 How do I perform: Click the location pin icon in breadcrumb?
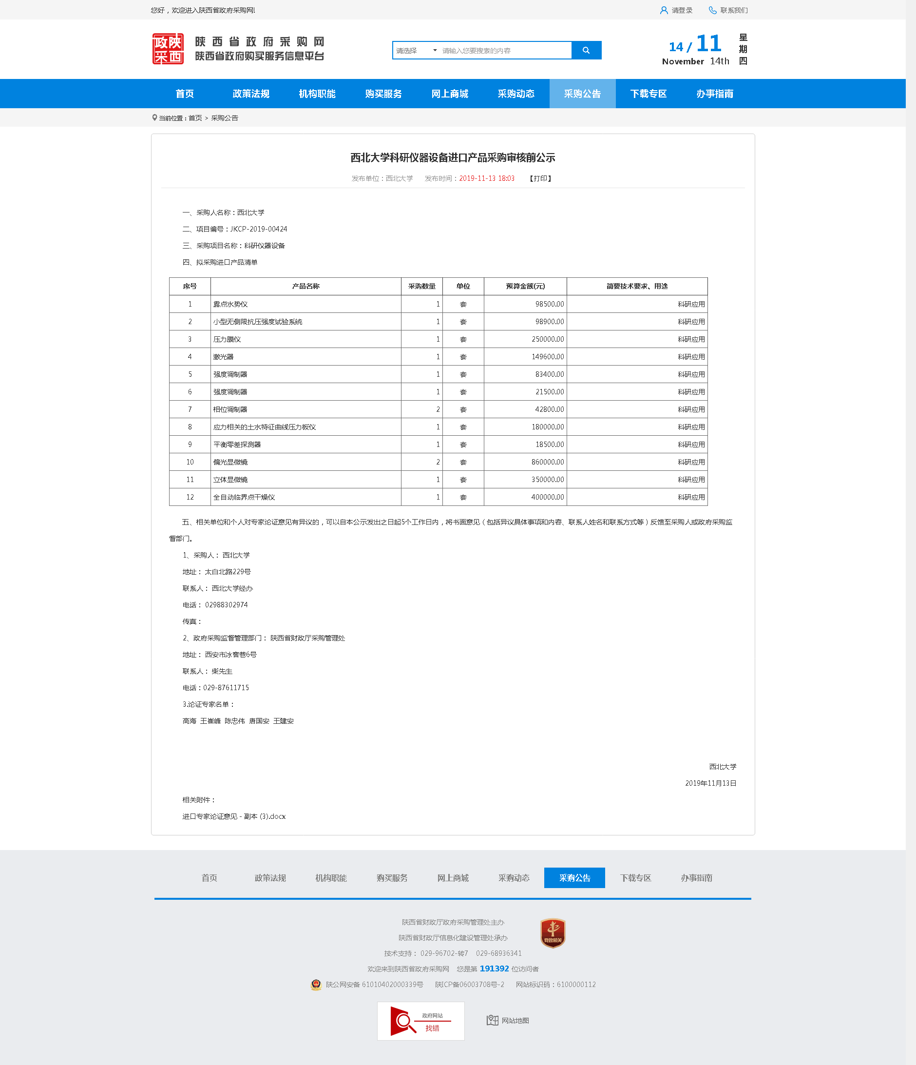coord(154,117)
